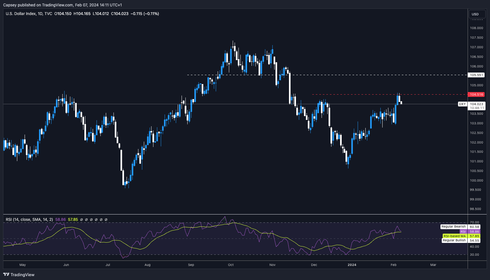Click the first ∅ symbol in RSI legend
Image resolution: width=490 pixels, height=280 pixels.
point(82,220)
